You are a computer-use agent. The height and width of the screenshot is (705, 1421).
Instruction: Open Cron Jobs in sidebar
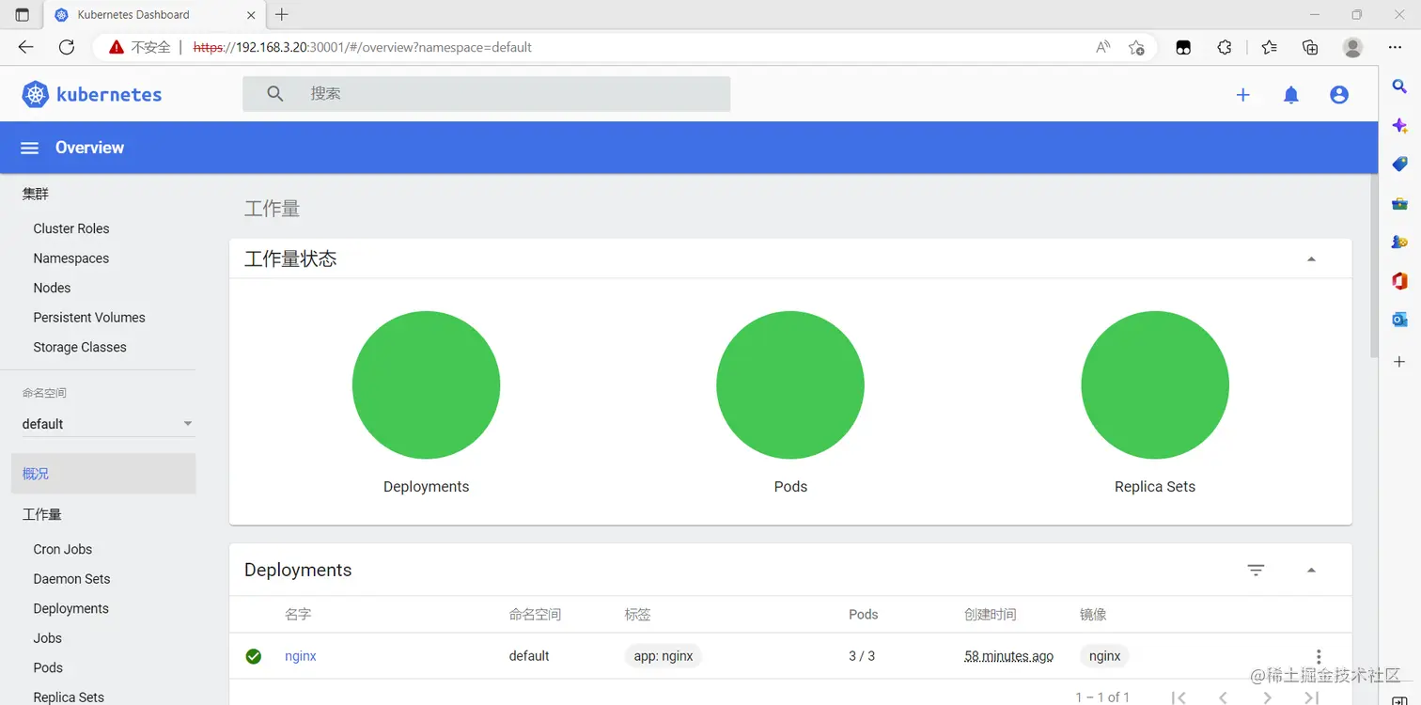[63, 549]
